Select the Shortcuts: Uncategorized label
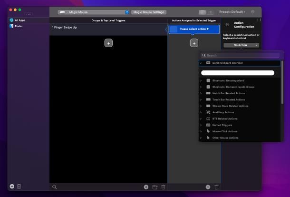Viewport: 290px width, 197px height. [228, 80]
